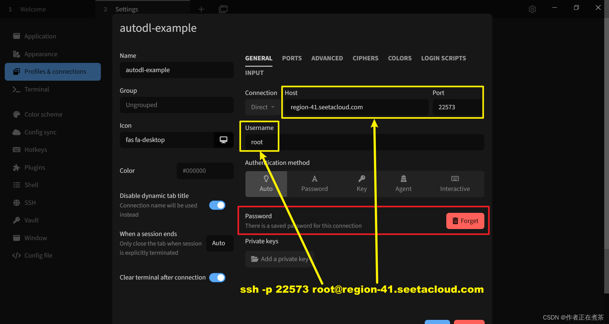
Task: Click the Icon text field
Action: coord(167,140)
